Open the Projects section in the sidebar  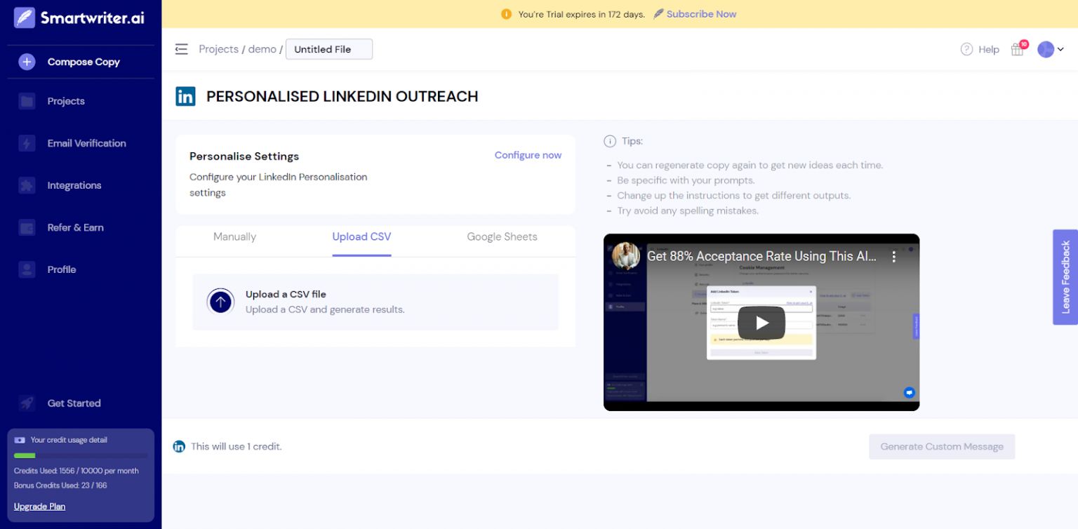click(66, 101)
